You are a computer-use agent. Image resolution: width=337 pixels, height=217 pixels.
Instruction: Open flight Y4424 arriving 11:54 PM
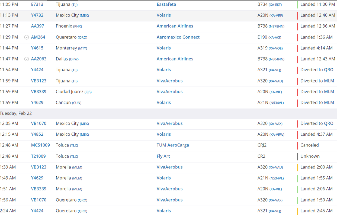point(37,70)
